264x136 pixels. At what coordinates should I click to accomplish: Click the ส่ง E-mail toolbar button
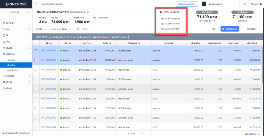[x=71, y=37]
